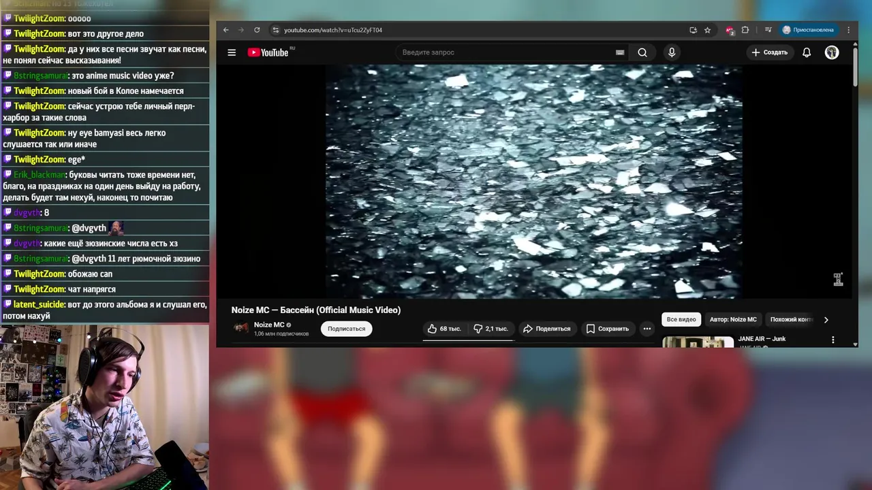Open the on-screen keyboard in search box
This screenshot has width=872, height=490.
(620, 52)
